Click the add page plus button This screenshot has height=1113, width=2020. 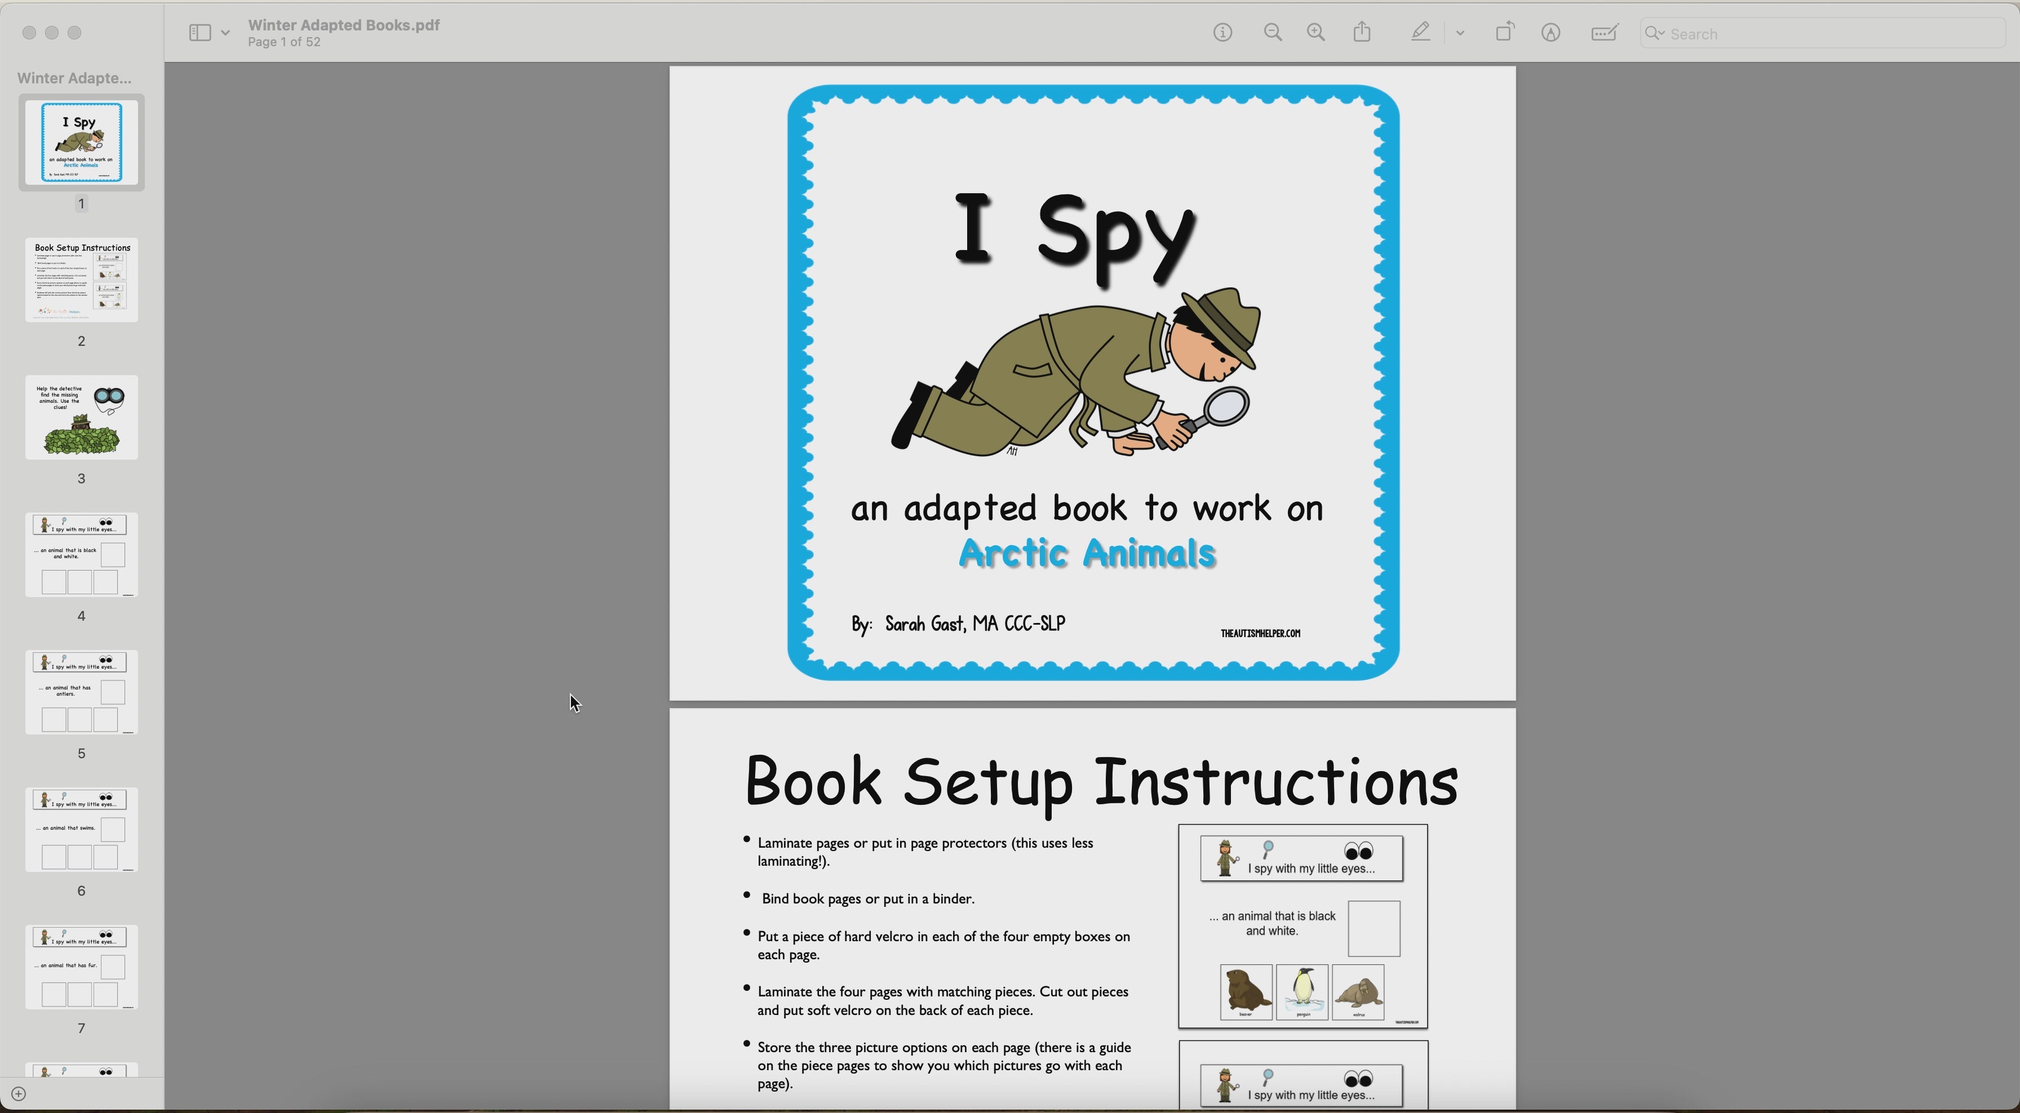[18, 1093]
